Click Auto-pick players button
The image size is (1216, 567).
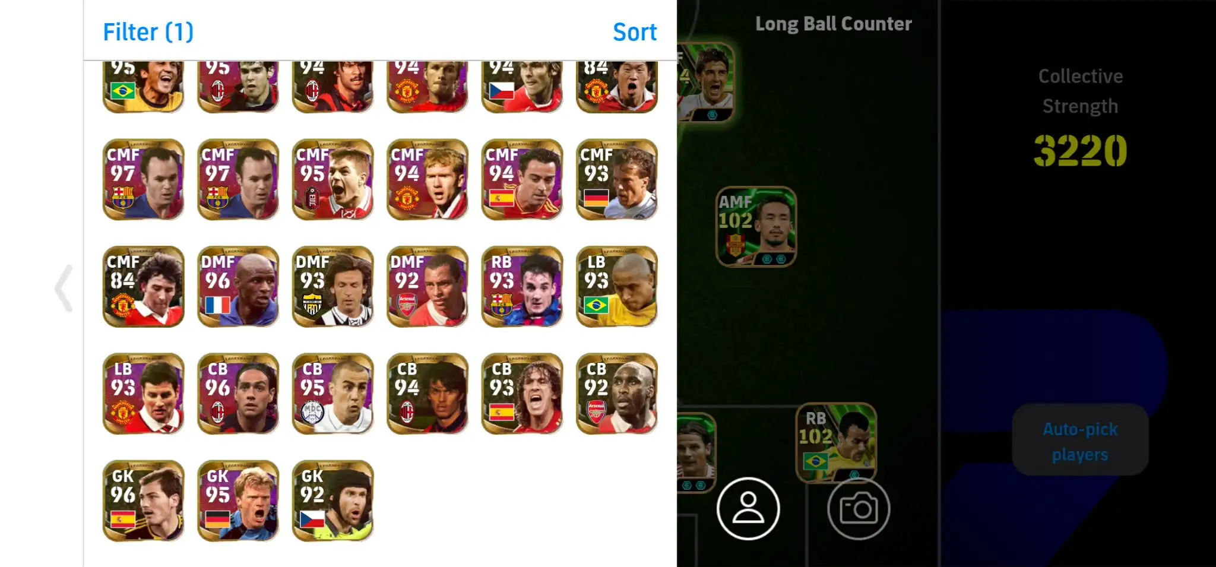coord(1080,441)
